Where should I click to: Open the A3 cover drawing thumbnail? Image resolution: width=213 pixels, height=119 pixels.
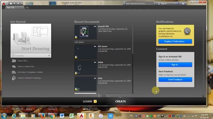(x=86, y=52)
